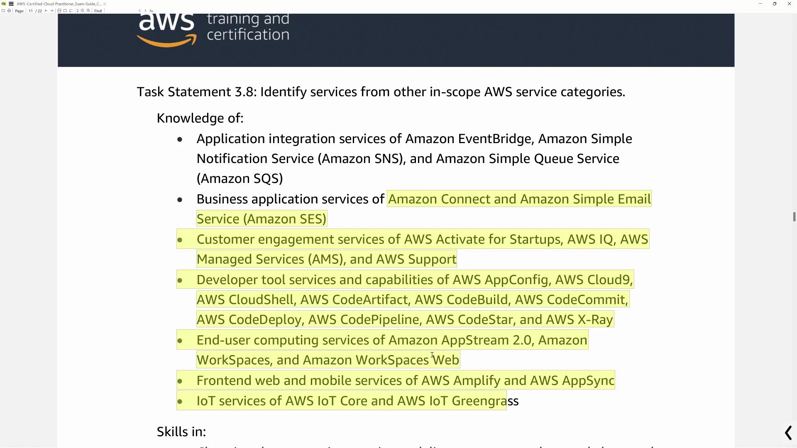Switch to continuous fit-width layout
Viewport: 797px width, 448px height.
pyautogui.click(x=59, y=11)
